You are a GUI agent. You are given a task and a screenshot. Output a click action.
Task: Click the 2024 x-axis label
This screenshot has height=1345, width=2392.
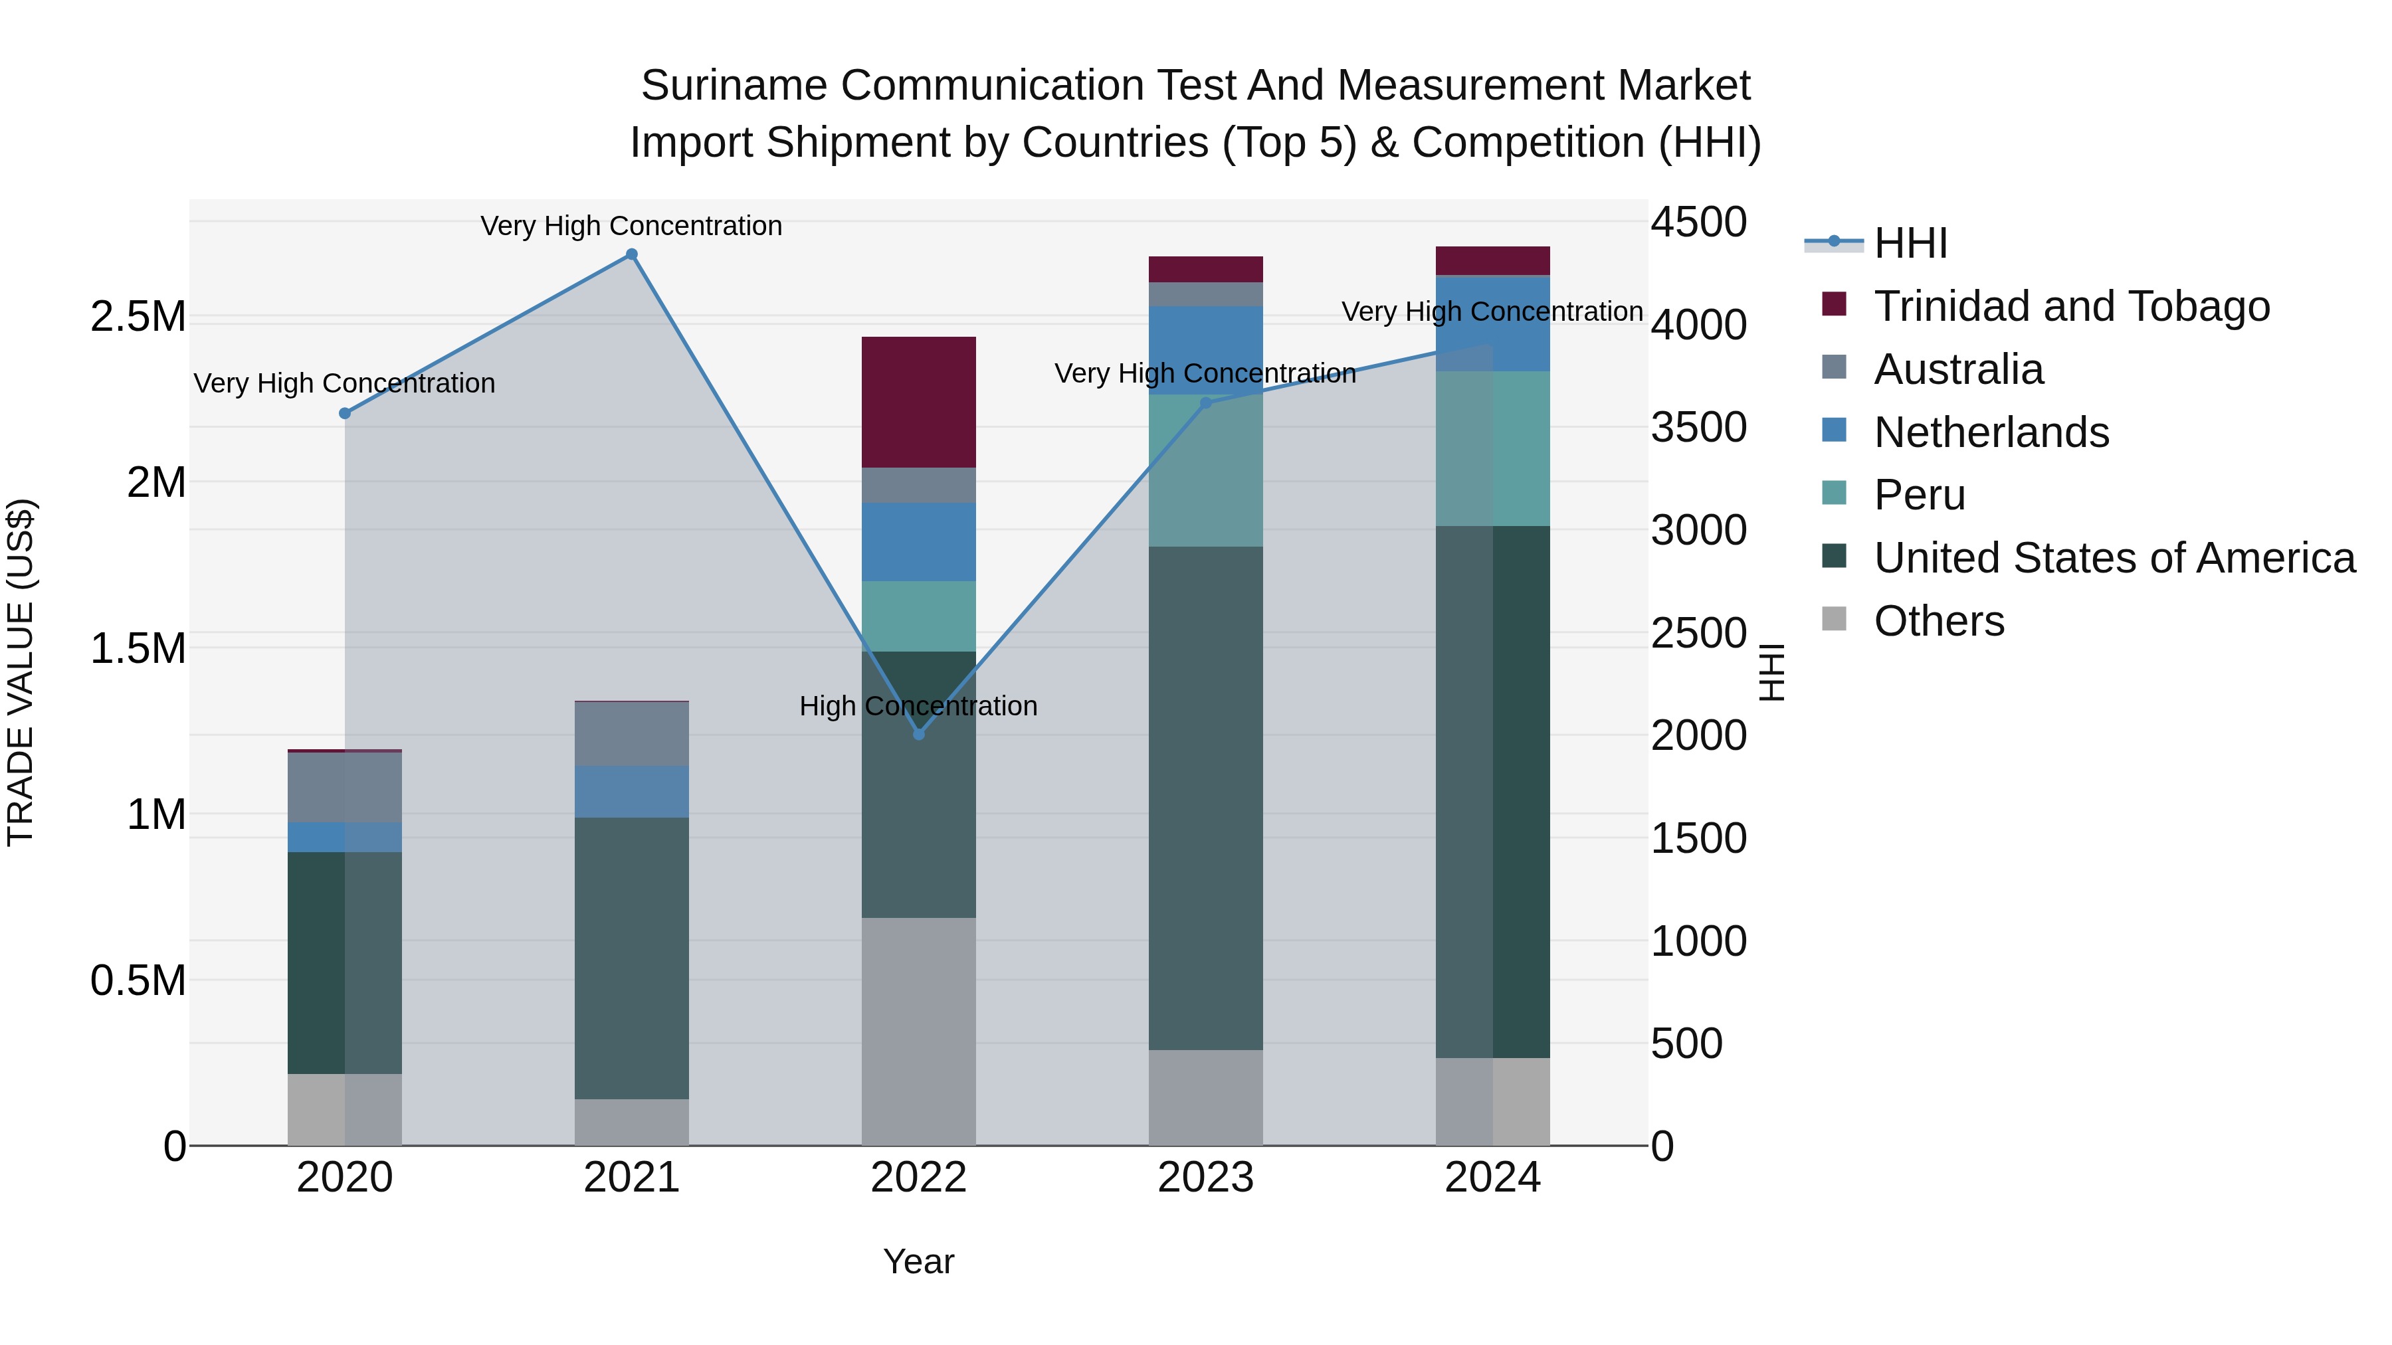pyautogui.click(x=1492, y=1178)
